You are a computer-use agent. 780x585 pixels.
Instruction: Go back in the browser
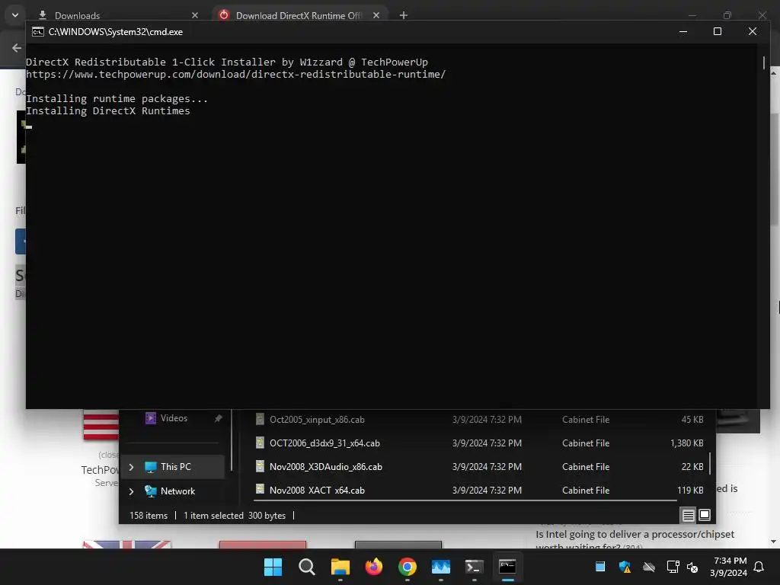pyautogui.click(x=17, y=48)
